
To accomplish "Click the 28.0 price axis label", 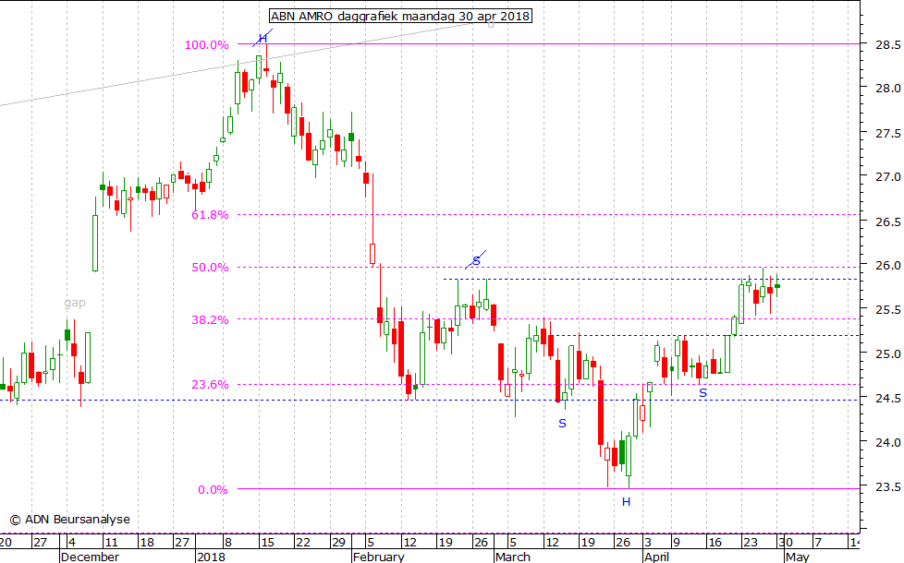I will [888, 88].
